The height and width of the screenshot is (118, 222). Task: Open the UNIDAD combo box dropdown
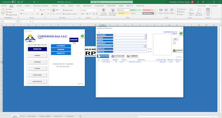pos(145,38)
